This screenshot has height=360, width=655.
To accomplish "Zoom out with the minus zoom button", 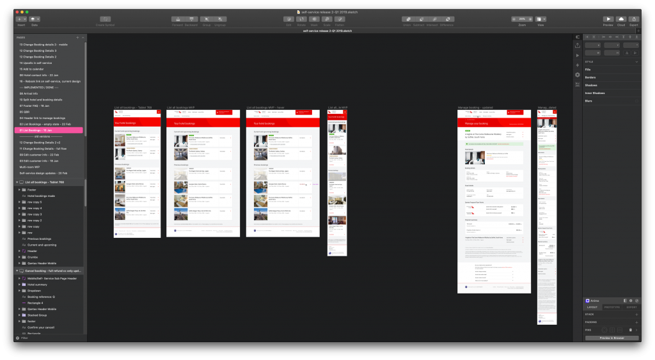I will pyautogui.click(x=514, y=19).
